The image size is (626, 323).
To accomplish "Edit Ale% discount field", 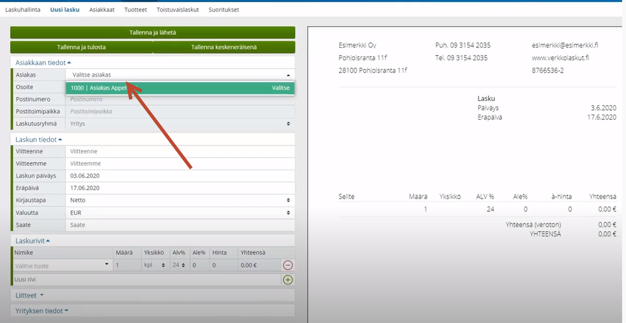I will [x=200, y=265].
